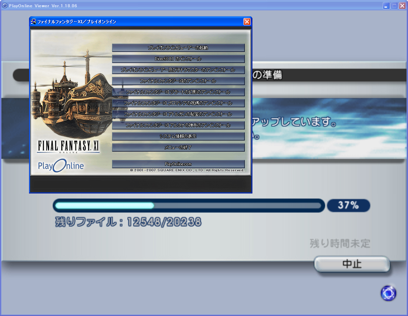Screen dimensions: 408x316
Task: Click the PlayOnline Viewer title bar icon
Action: (5, 6)
